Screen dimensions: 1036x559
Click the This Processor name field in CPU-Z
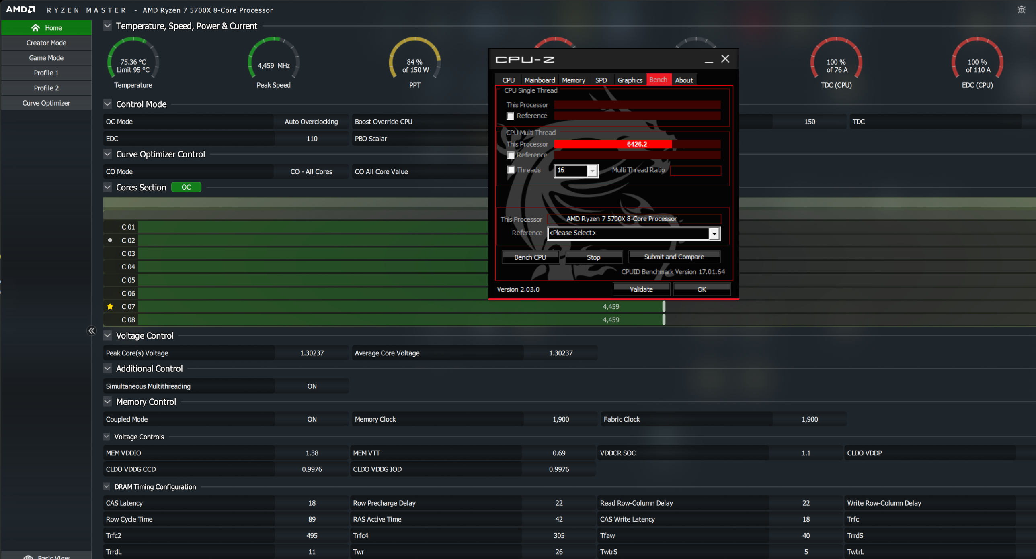coord(634,219)
